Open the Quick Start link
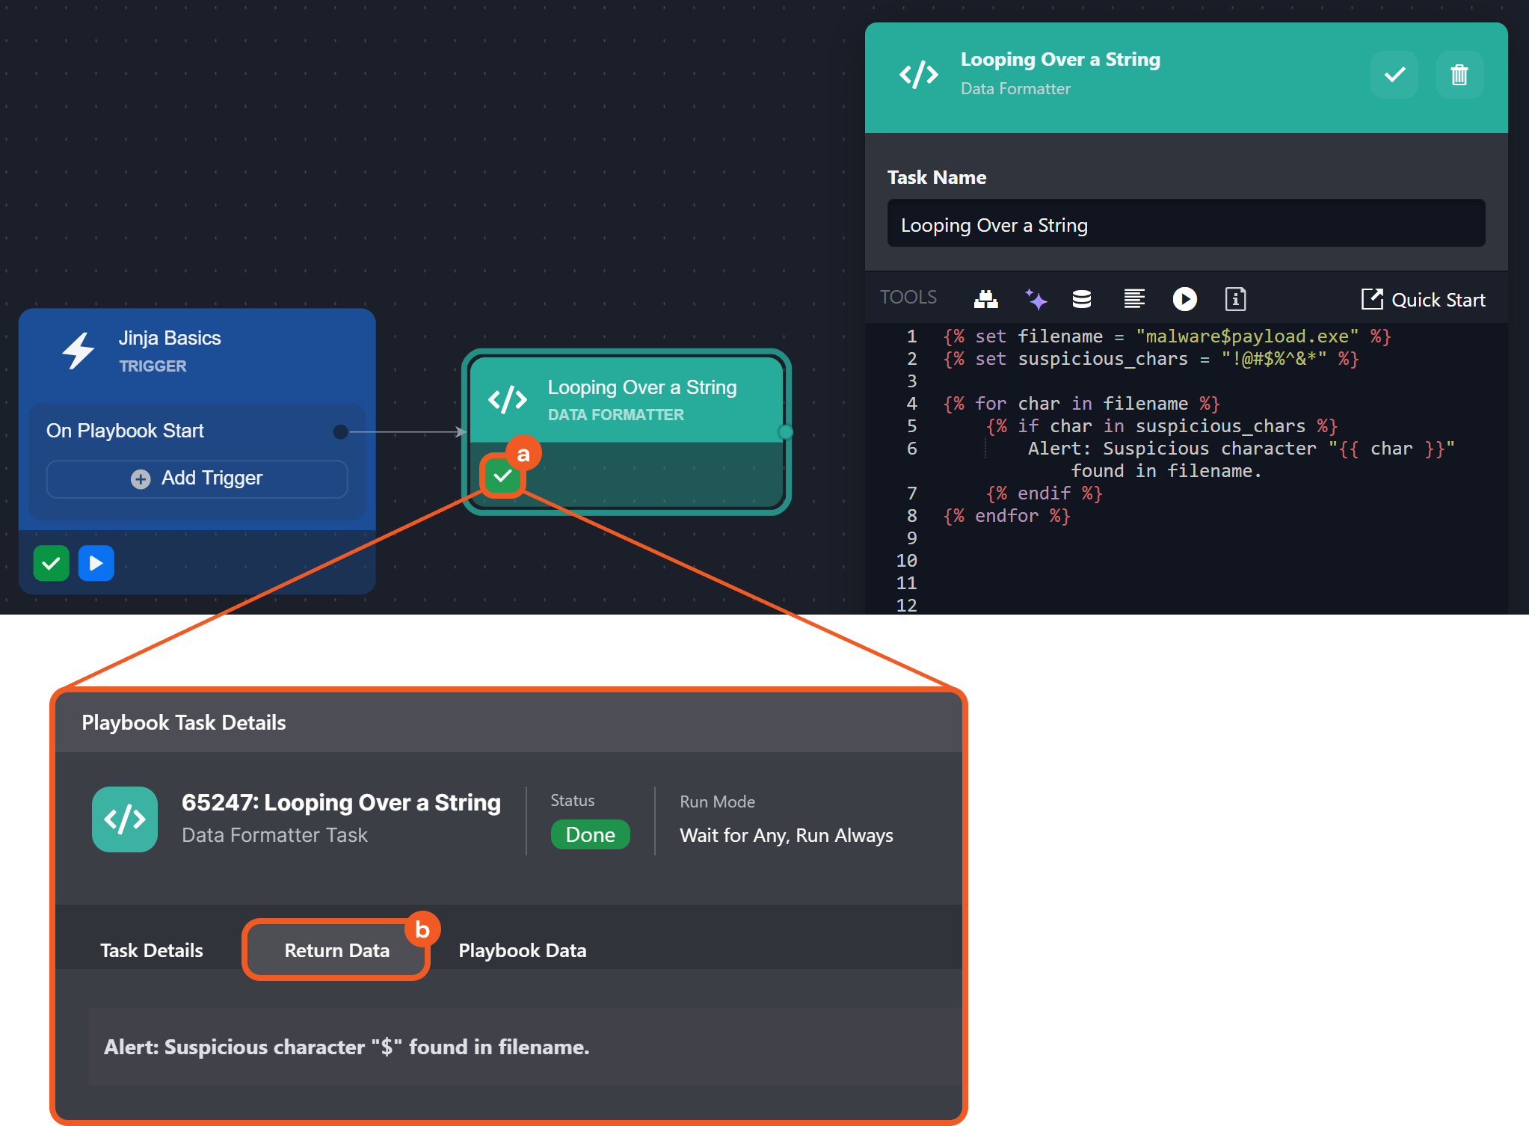1529x1126 pixels. [1423, 300]
